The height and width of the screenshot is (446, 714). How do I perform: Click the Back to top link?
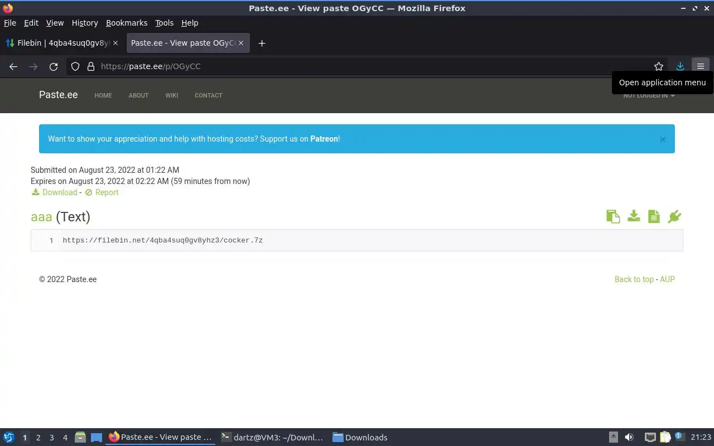pyautogui.click(x=634, y=279)
